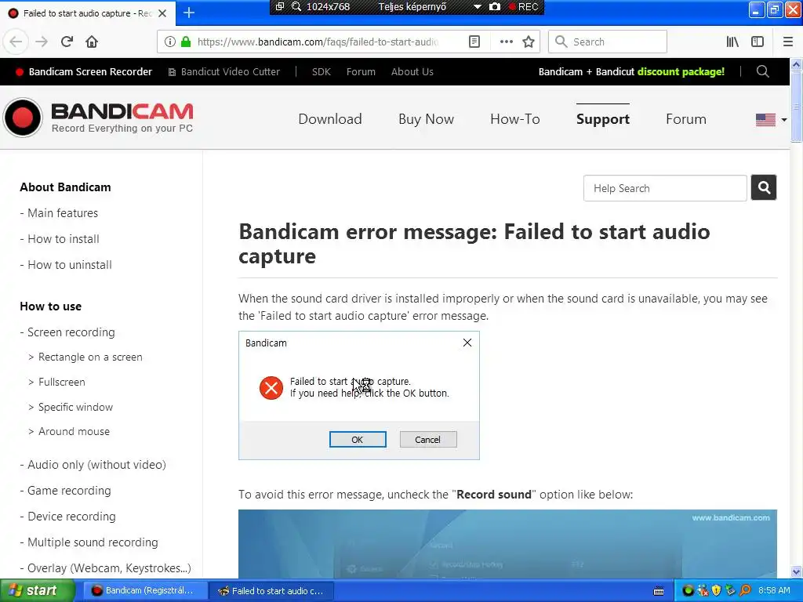Open Bandicam Screen Recorder top link

84,71
